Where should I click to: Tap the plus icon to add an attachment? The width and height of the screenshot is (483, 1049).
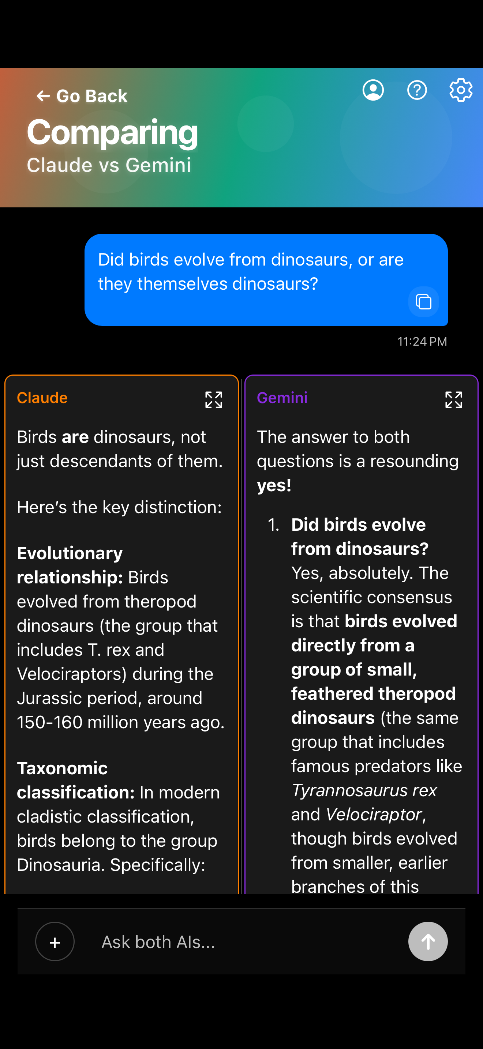(55, 941)
